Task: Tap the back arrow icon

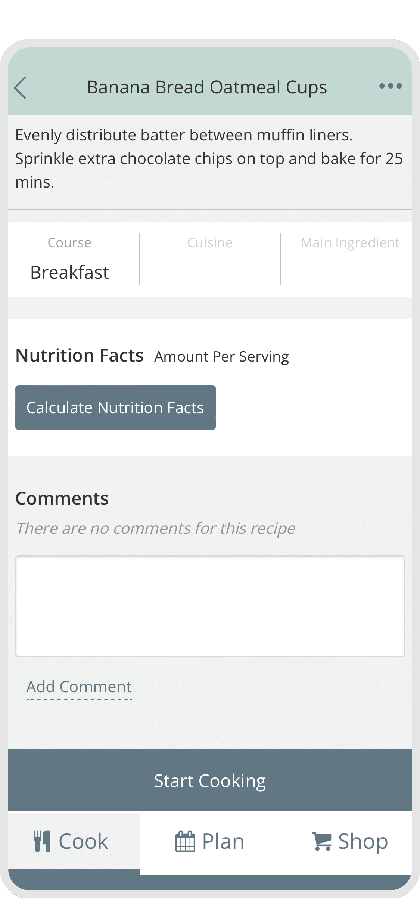Action: (x=20, y=88)
